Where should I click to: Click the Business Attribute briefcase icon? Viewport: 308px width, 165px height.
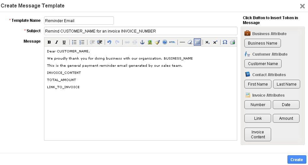pos(248,33)
